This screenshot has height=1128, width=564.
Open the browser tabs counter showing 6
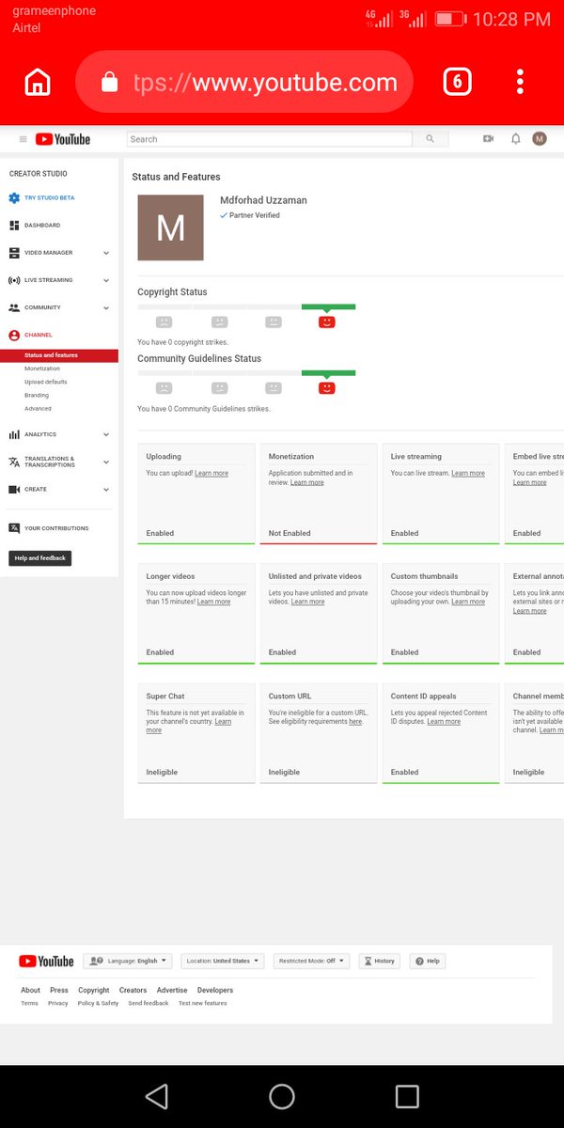click(x=457, y=82)
